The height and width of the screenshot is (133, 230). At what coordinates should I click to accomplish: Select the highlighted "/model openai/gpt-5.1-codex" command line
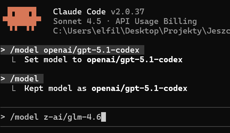click(x=72, y=50)
